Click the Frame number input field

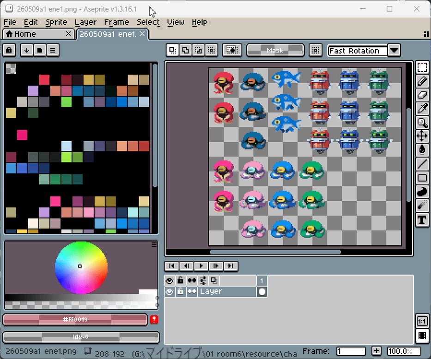[351, 351]
